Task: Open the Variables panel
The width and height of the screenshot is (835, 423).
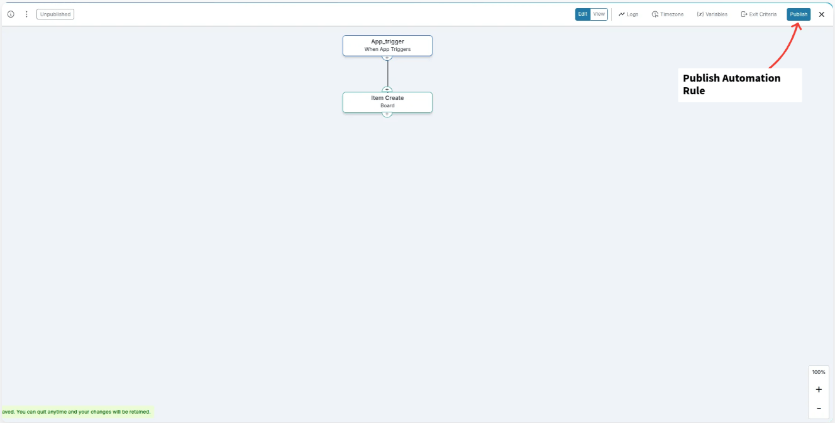Action: 712,14
